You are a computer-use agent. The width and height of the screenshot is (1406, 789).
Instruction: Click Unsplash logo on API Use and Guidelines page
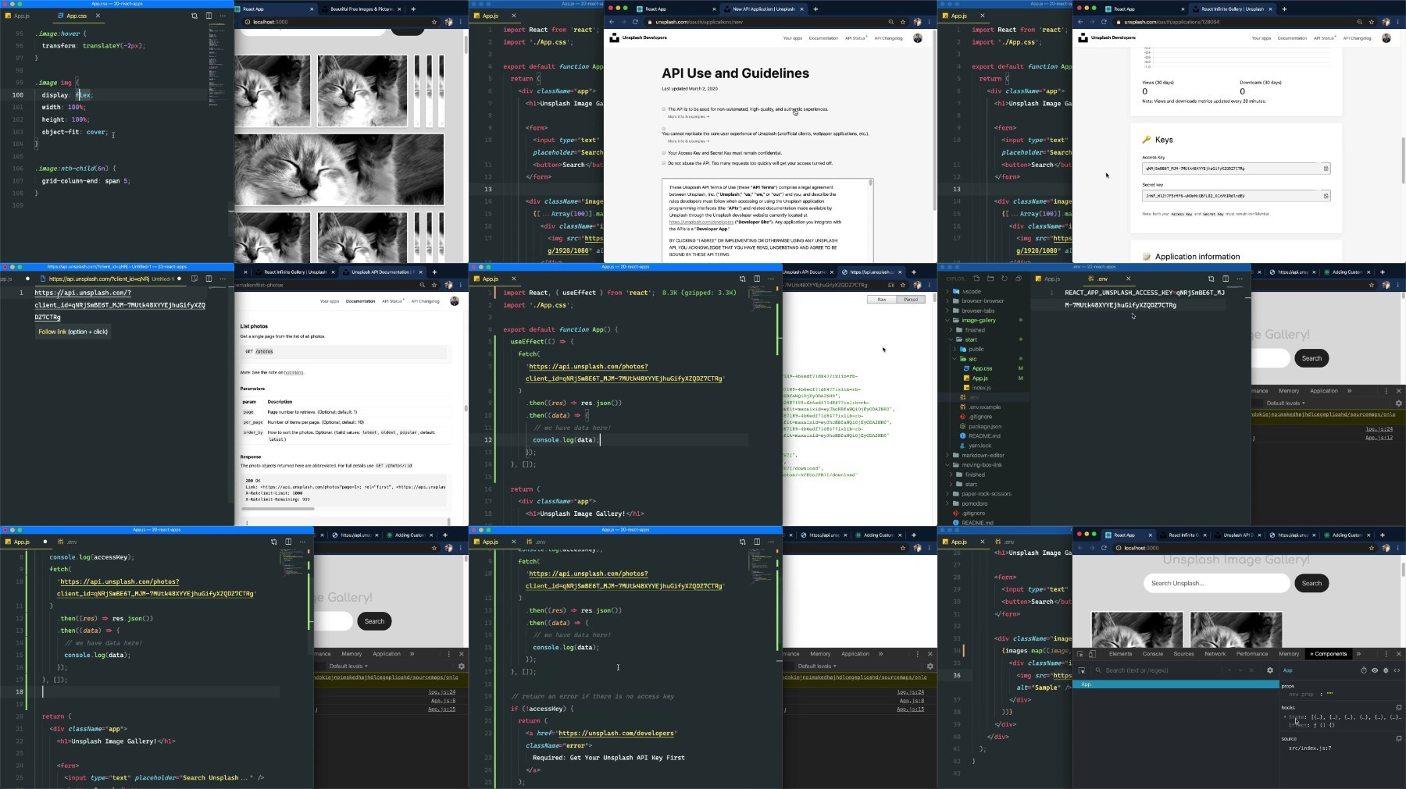click(615, 37)
